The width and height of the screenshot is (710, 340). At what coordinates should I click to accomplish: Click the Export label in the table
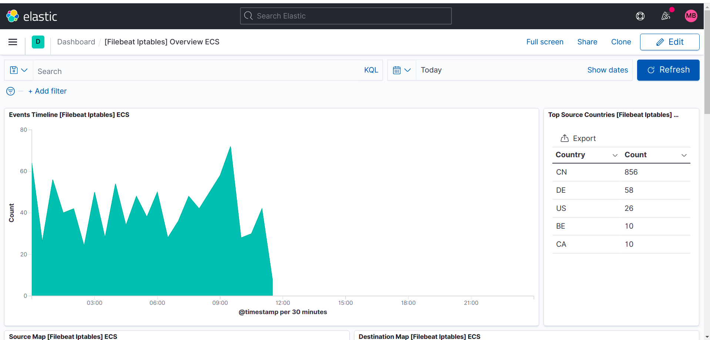point(584,138)
